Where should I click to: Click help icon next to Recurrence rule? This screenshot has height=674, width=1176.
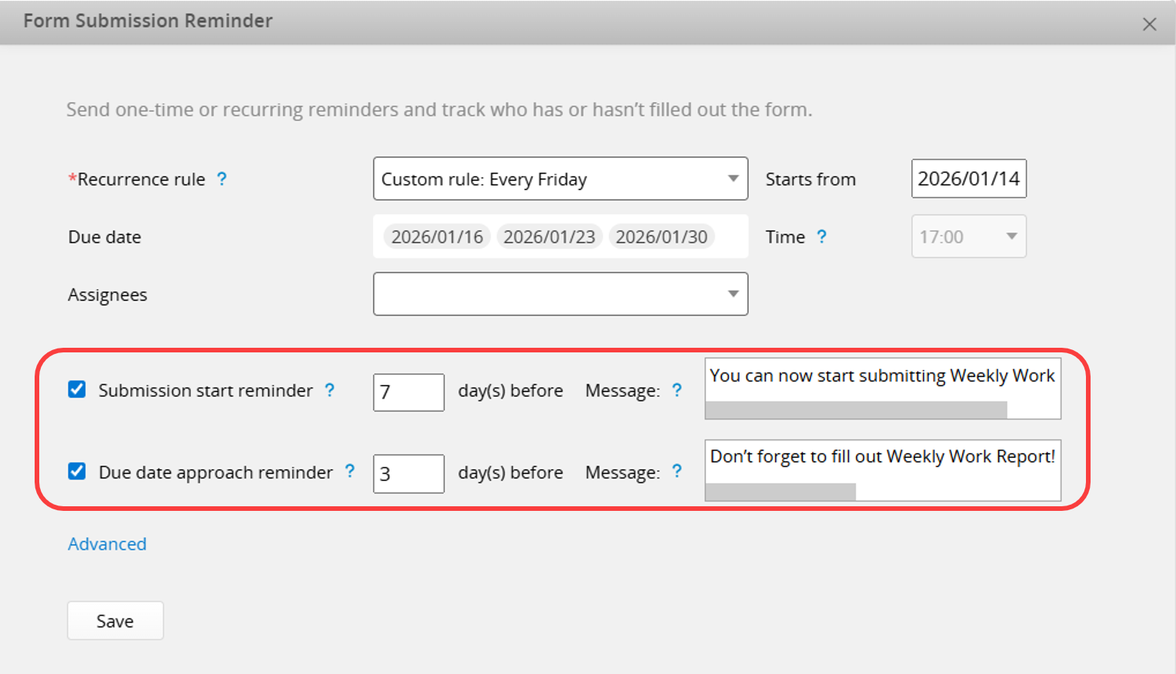pyautogui.click(x=222, y=179)
